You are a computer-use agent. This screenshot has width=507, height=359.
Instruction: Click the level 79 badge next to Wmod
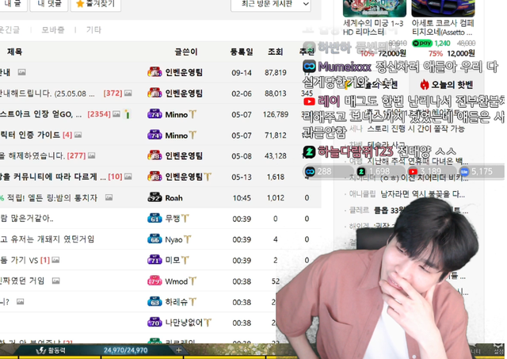154,281
